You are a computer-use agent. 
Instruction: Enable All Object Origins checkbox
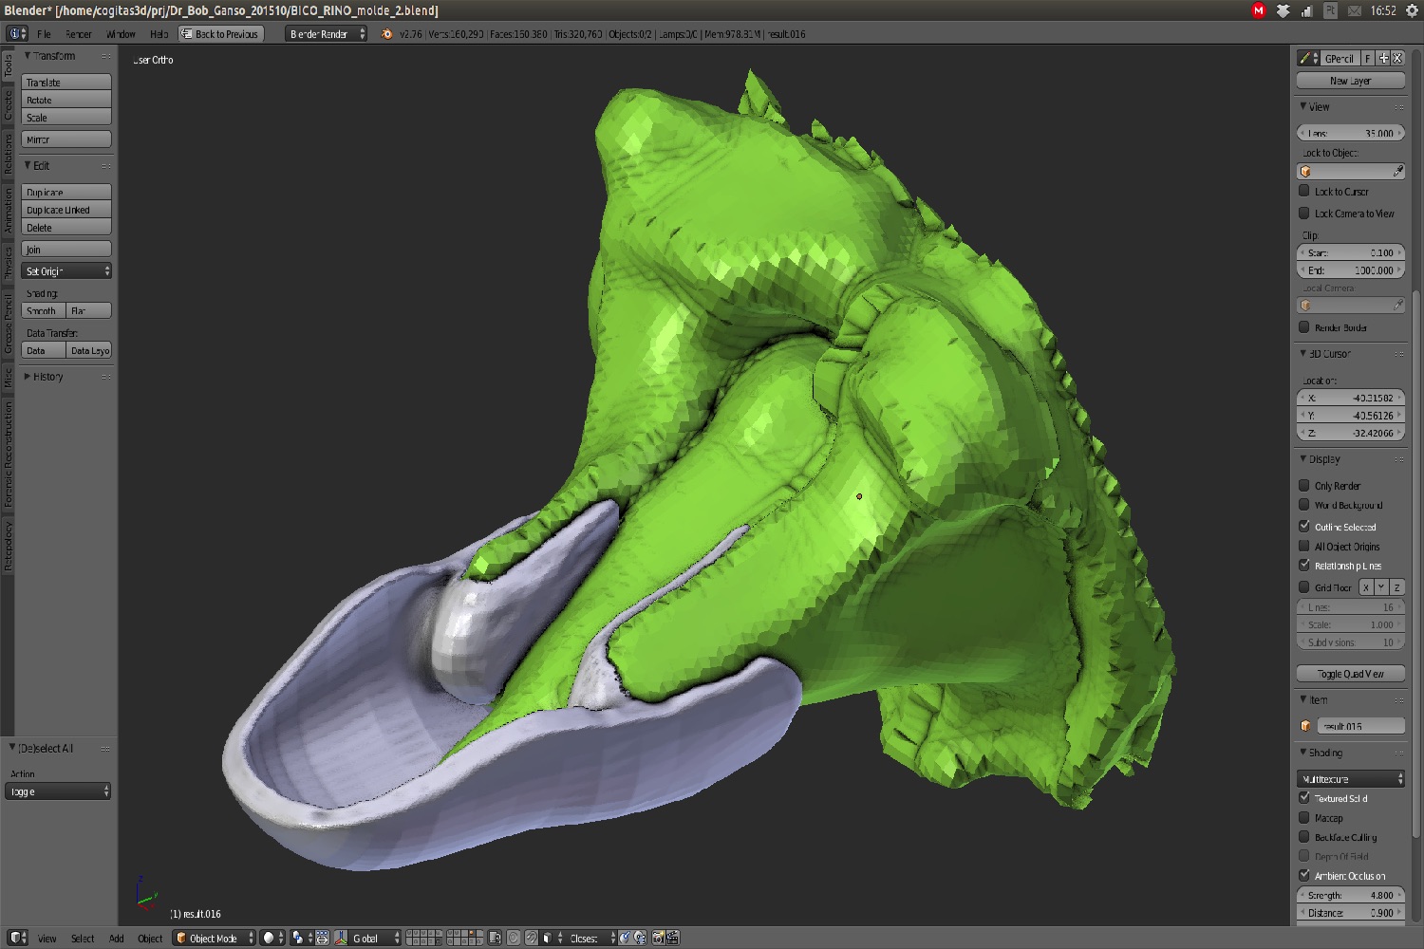tap(1304, 546)
